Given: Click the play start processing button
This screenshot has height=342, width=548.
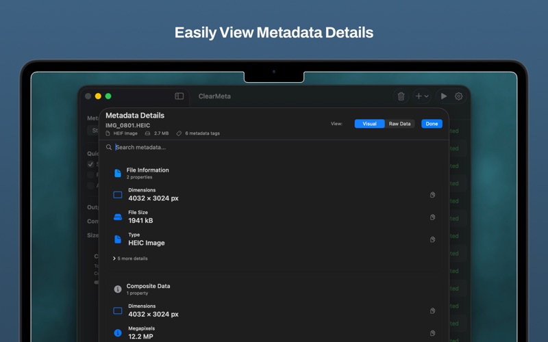Looking at the screenshot, I should coord(443,96).
